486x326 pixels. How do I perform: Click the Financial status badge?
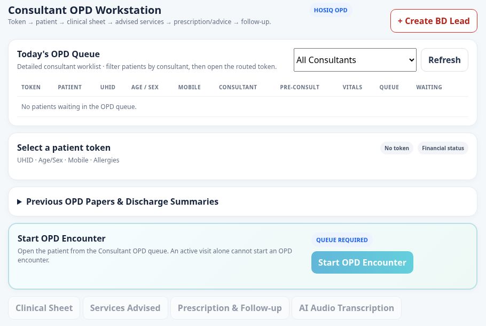[x=443, y=148]
